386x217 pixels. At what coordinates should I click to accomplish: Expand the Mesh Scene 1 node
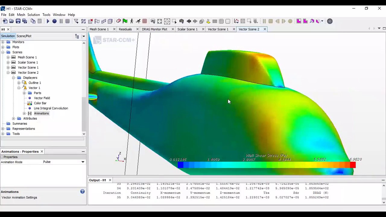click(8, 57)
